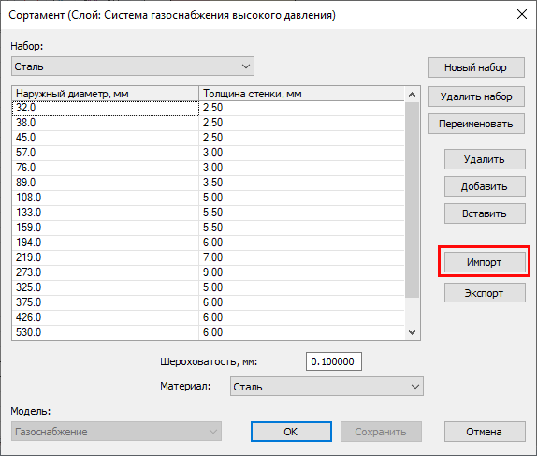The width and height of the screenshot is (537, 456).
Task: Click wall thickness 9.00 in row 273.0
Action: (301, 272)
